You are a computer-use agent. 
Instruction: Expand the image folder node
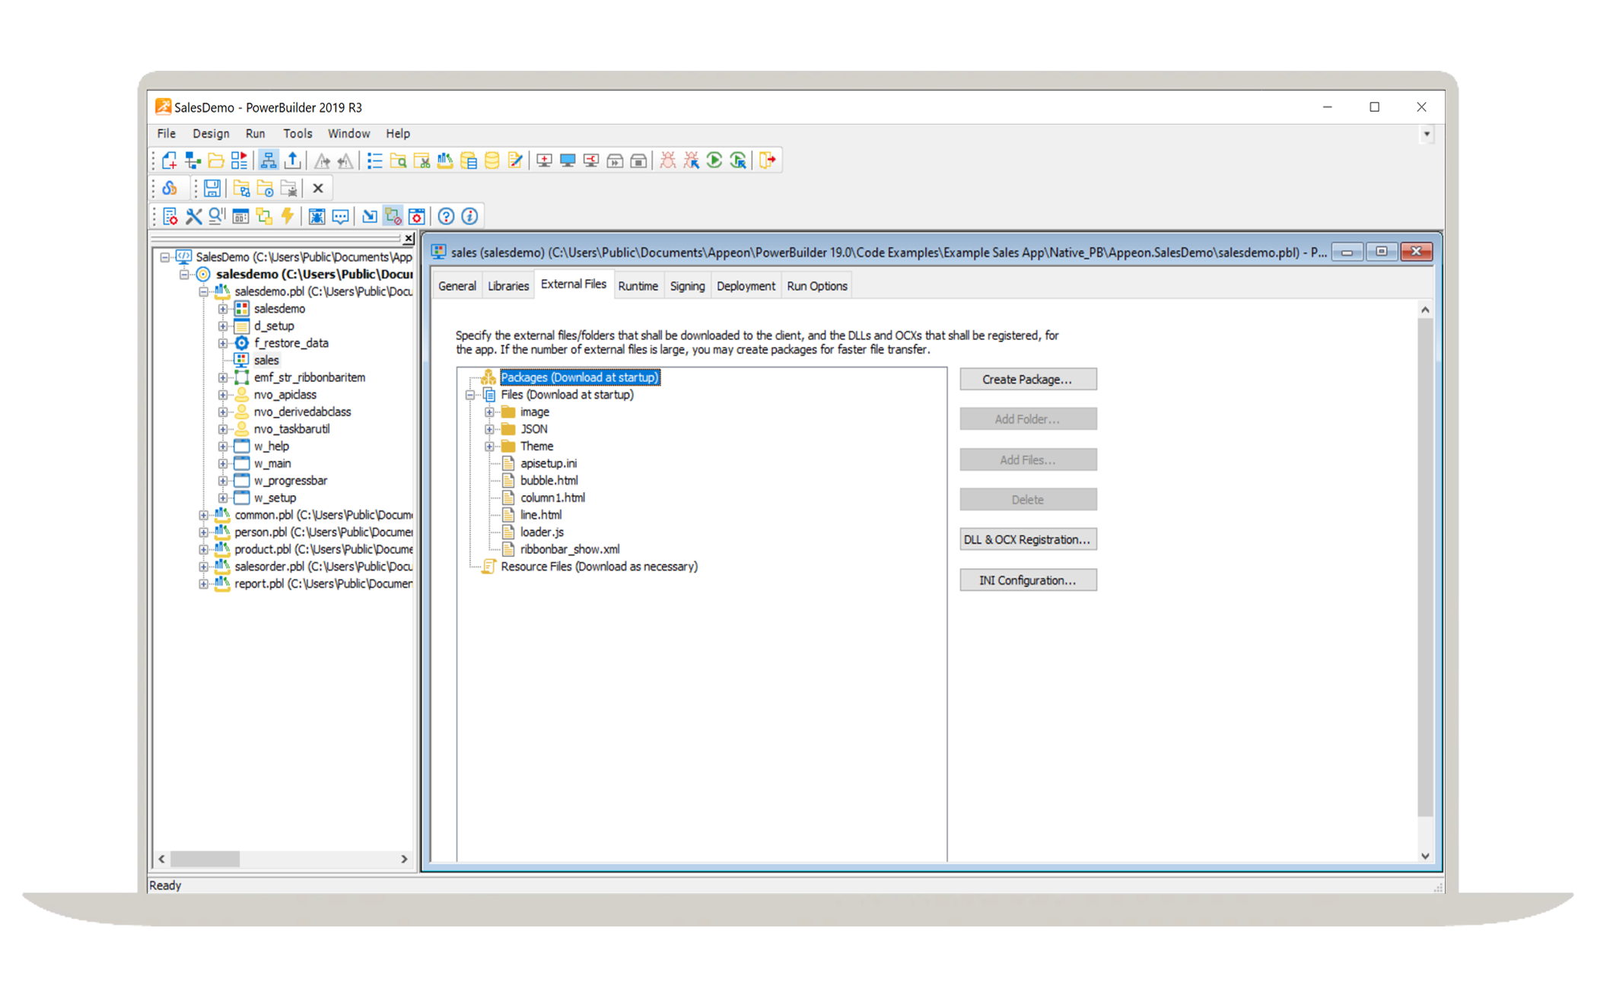(x=489, y=412)
